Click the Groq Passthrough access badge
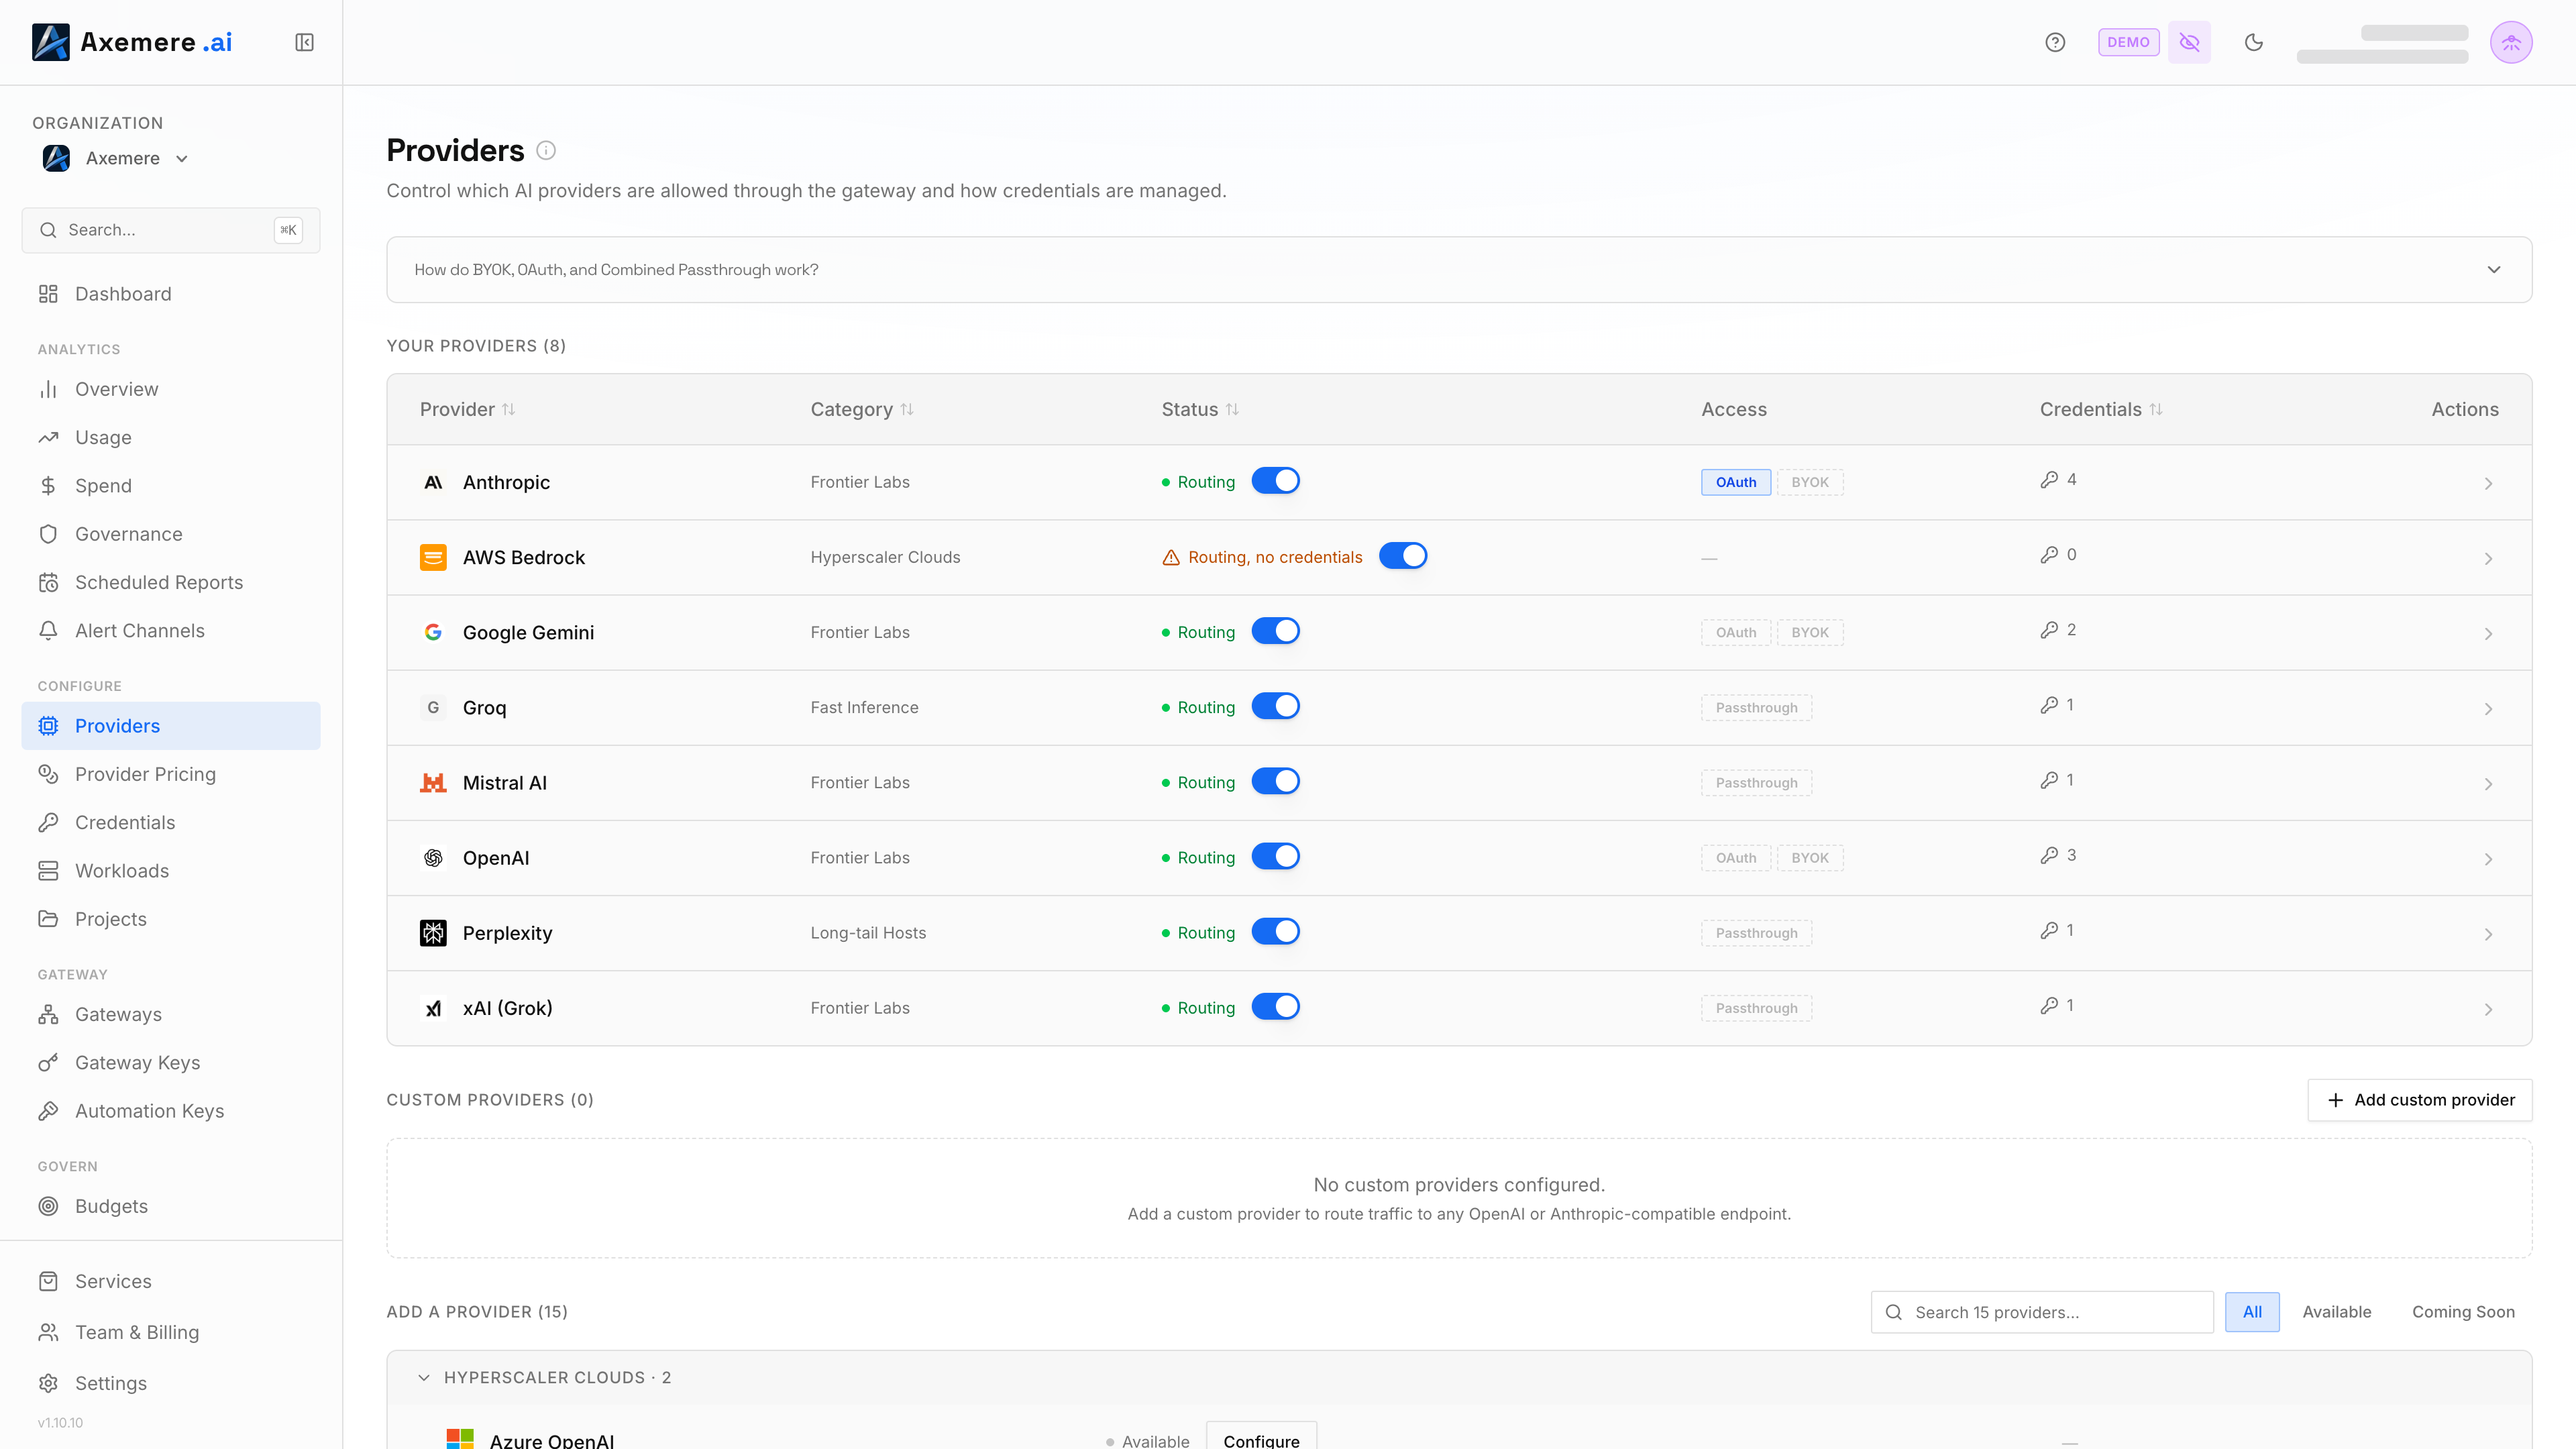The height and width of the screenshot is (1449, 2576). [x=1757, y=708]
